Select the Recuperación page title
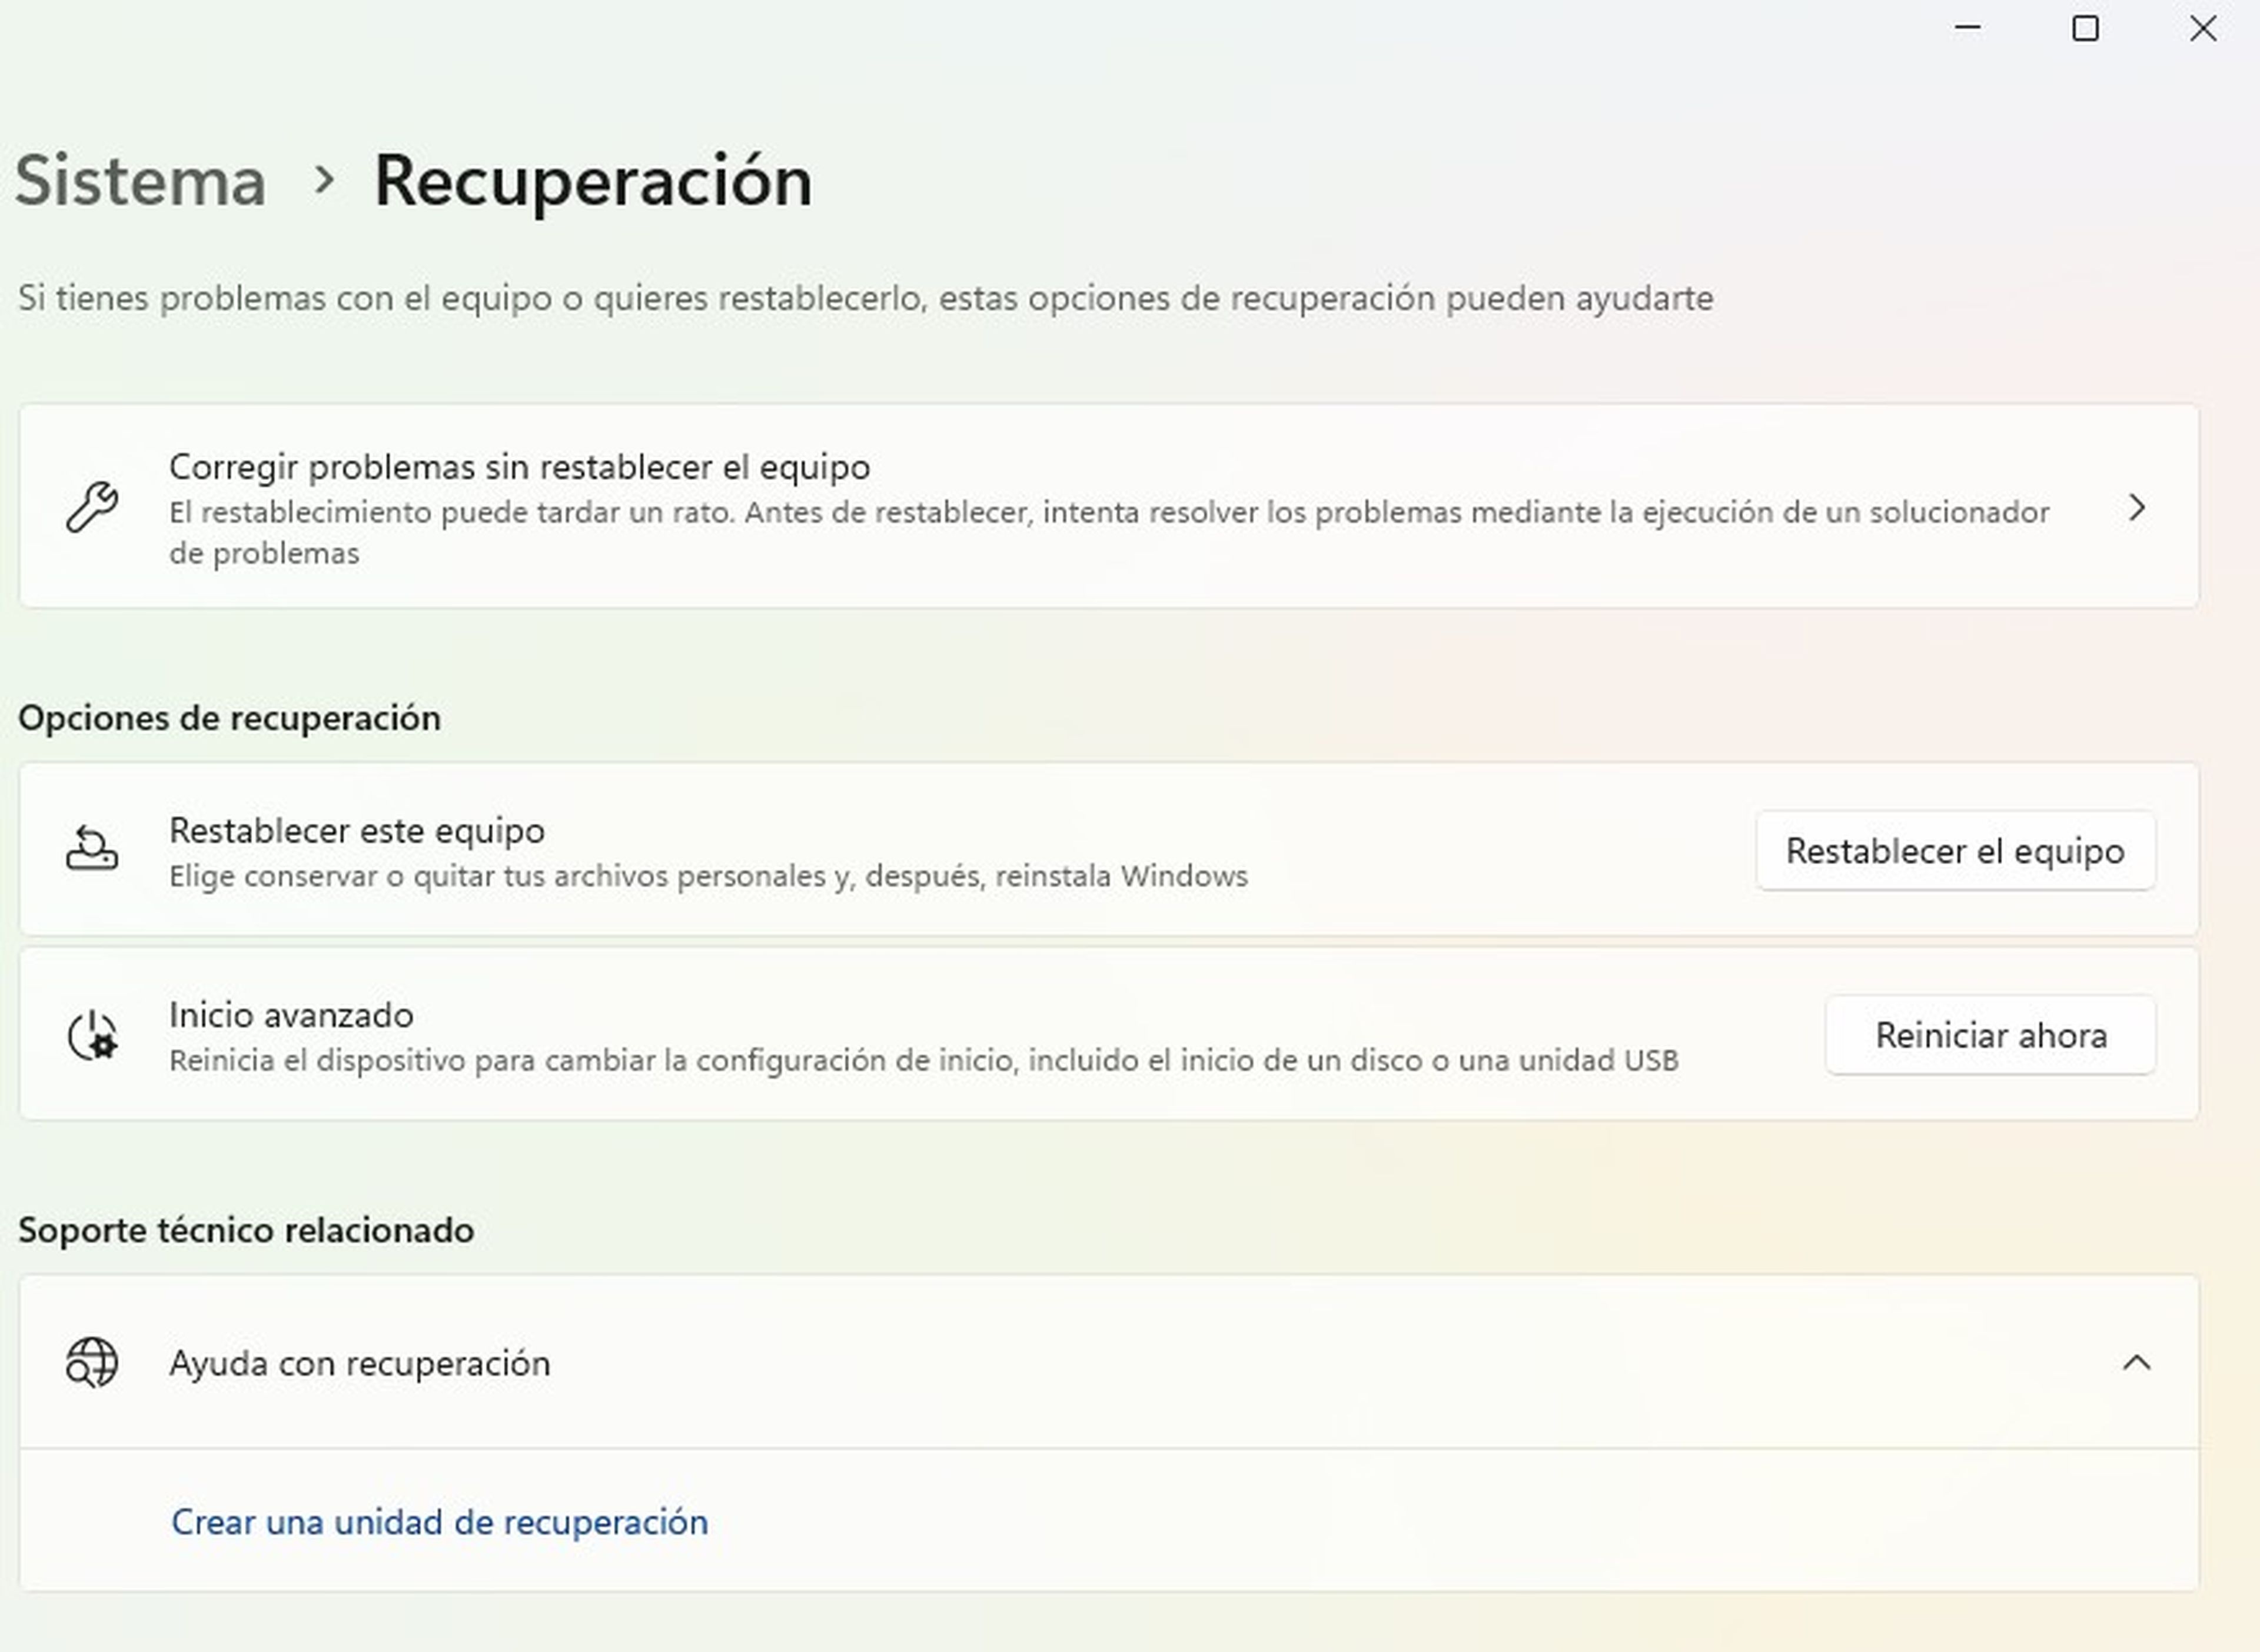 (x=593, y=181)
